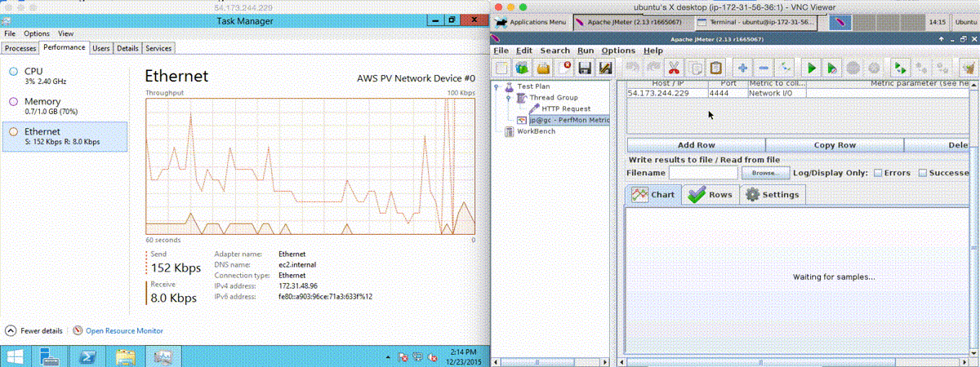Click the Add Row button
Viewport: 980px width, 367px height.
pyautogui.click(x=696, y=145)
